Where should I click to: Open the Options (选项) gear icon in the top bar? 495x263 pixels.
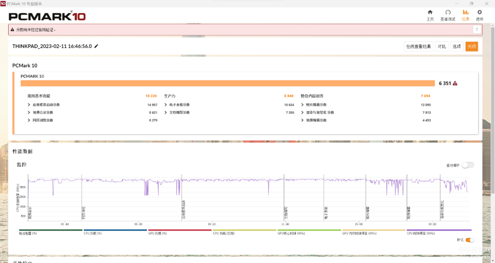click(x=479, y=12)
